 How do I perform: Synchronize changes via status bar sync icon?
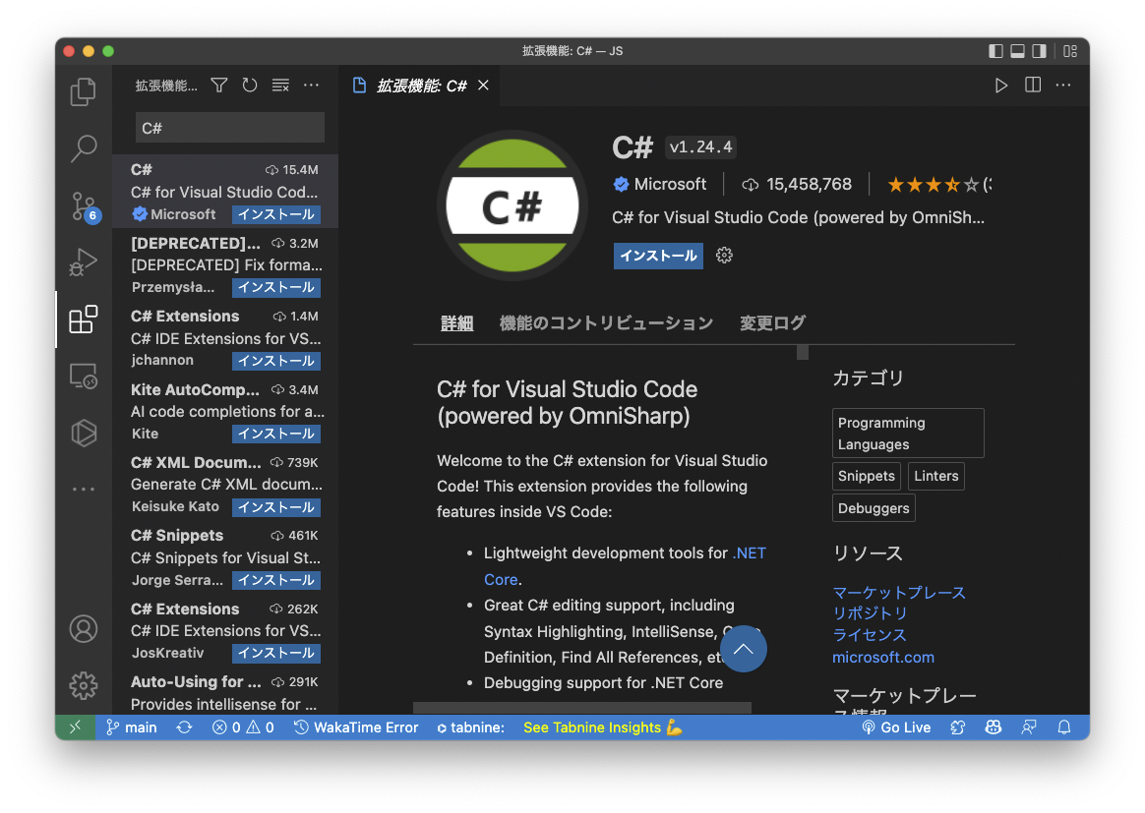pyautogui.click(x=184, y=727)
